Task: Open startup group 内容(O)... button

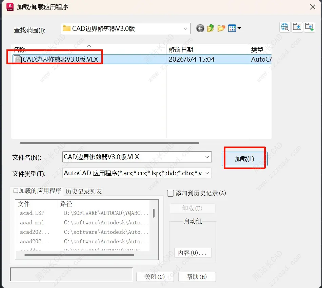Action: tap(193, 253)
